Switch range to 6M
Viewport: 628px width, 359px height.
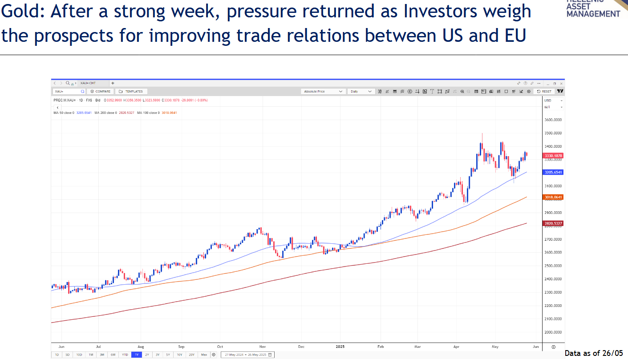tap(113, 355)
